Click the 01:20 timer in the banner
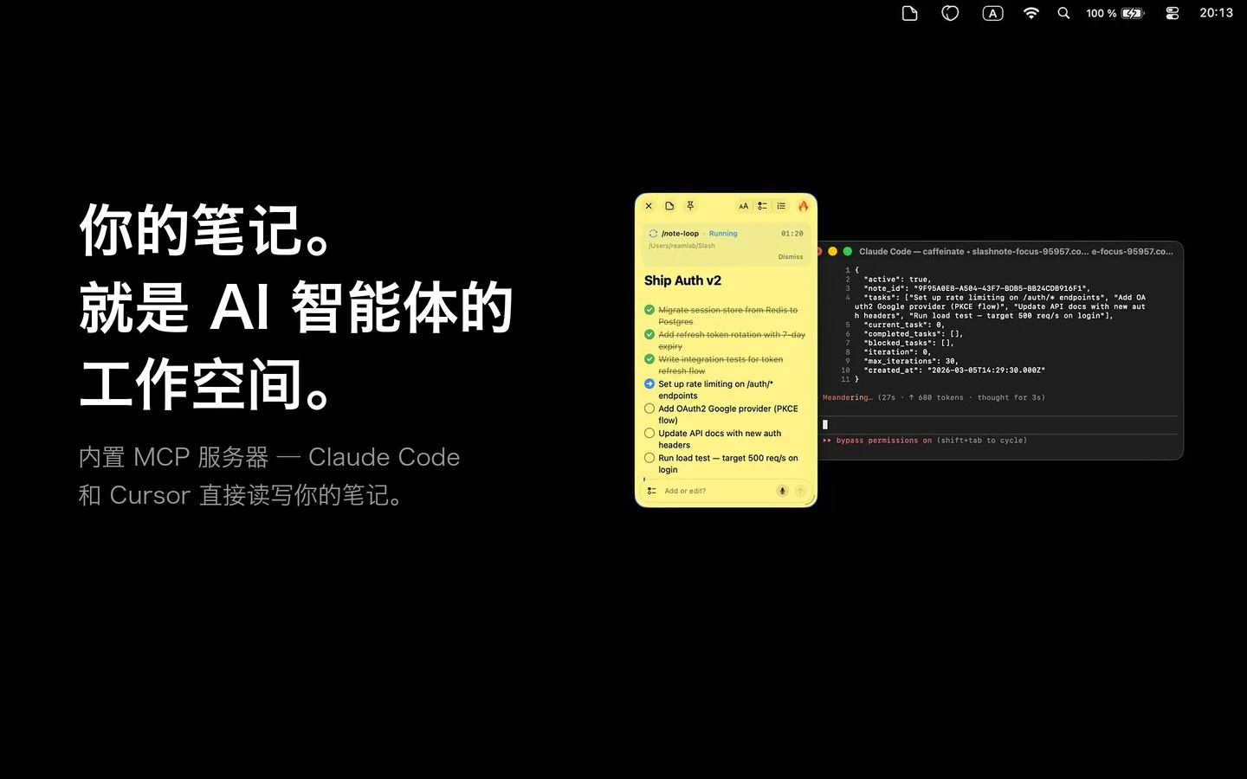 tap(791, 234)
